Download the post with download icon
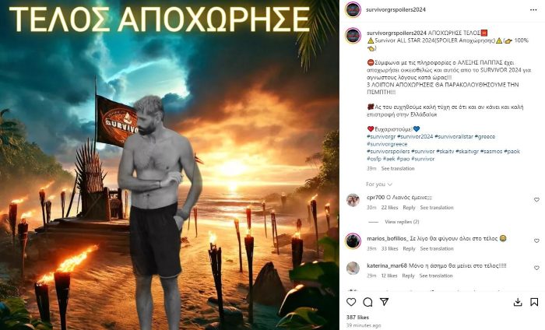 [x=518, y=302]
